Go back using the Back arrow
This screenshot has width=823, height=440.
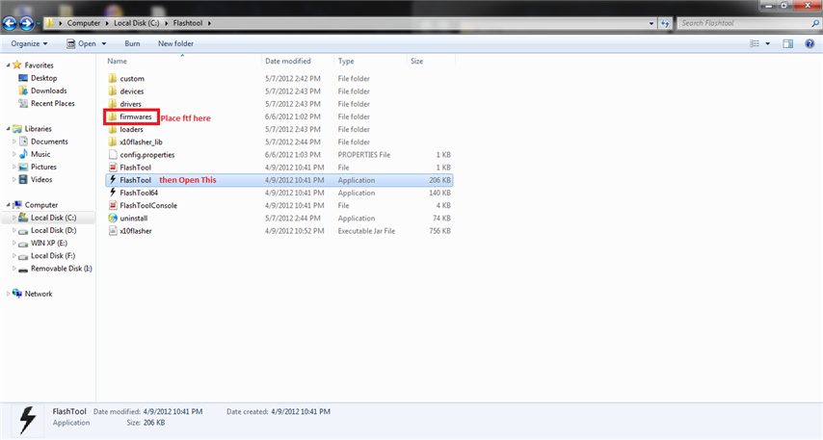click(10, 23)
